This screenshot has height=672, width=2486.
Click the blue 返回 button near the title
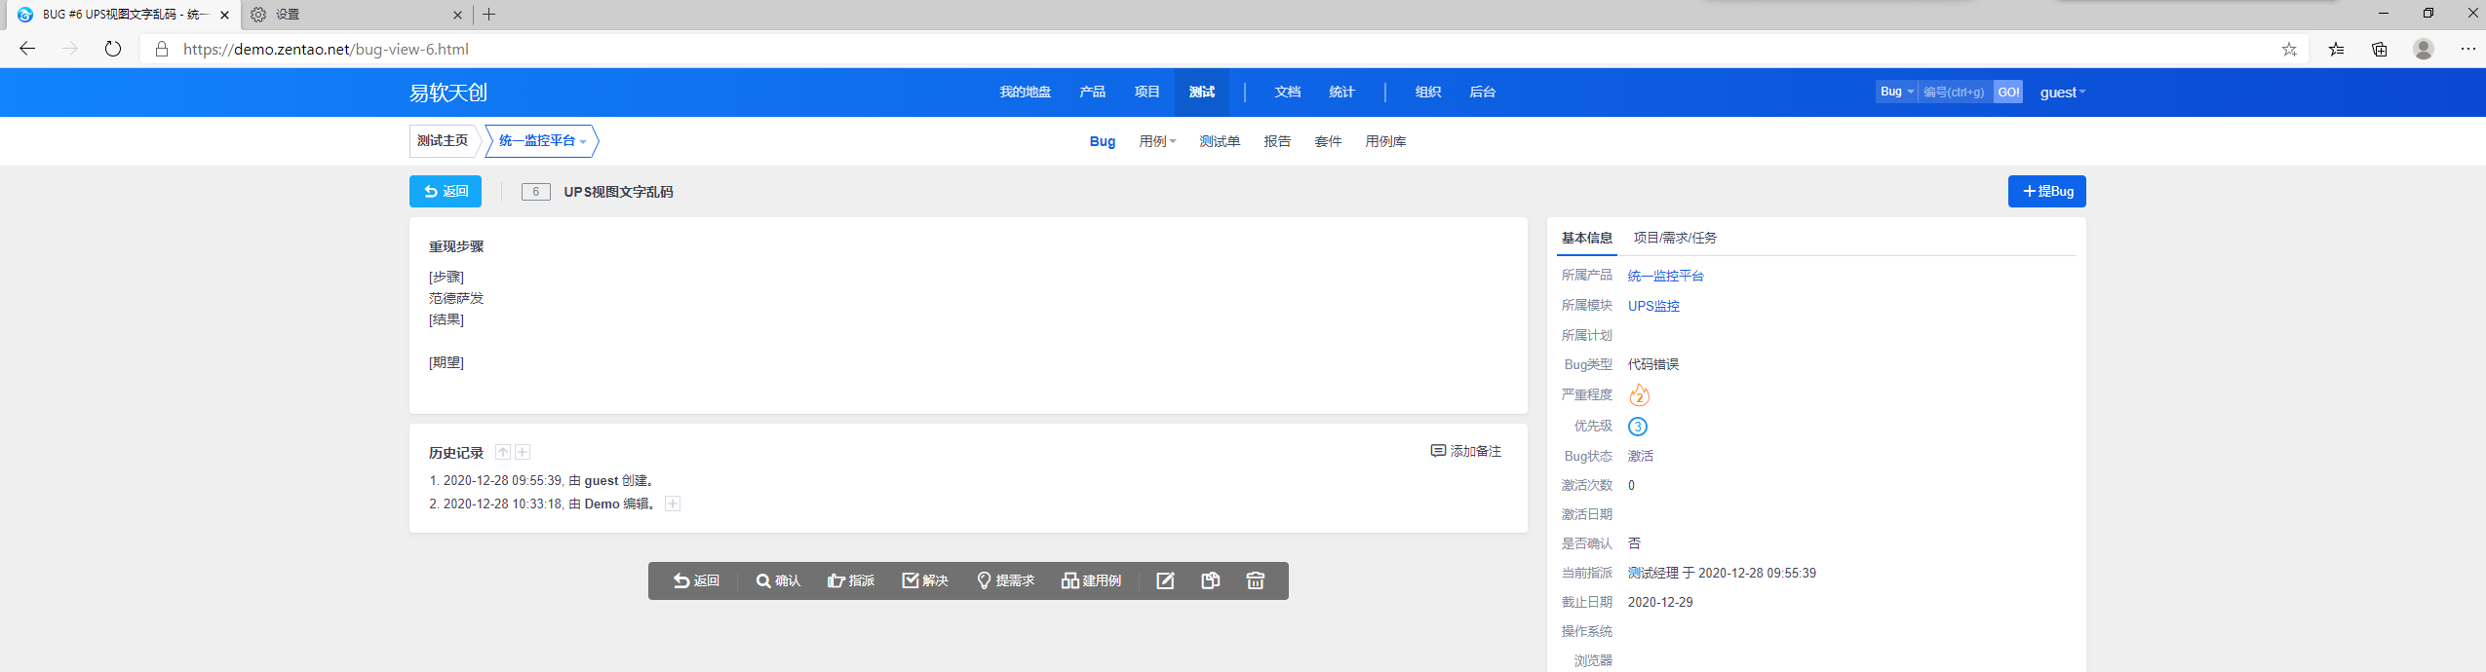point(445,192)
